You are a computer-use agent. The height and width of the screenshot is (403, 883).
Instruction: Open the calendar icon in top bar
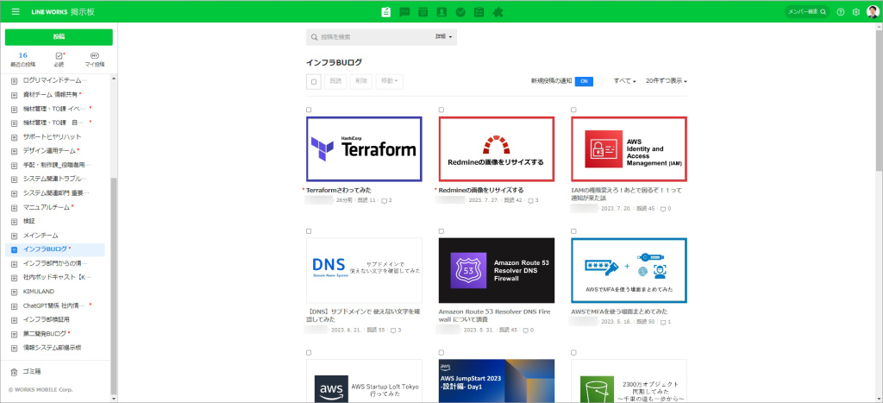click(423, 12)
